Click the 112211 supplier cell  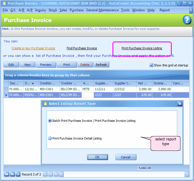click(104, 89)
